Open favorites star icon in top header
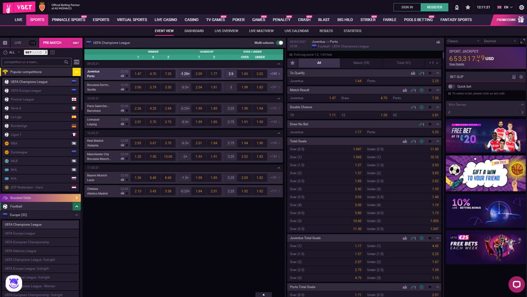527x297 pixels. (468, 7)
